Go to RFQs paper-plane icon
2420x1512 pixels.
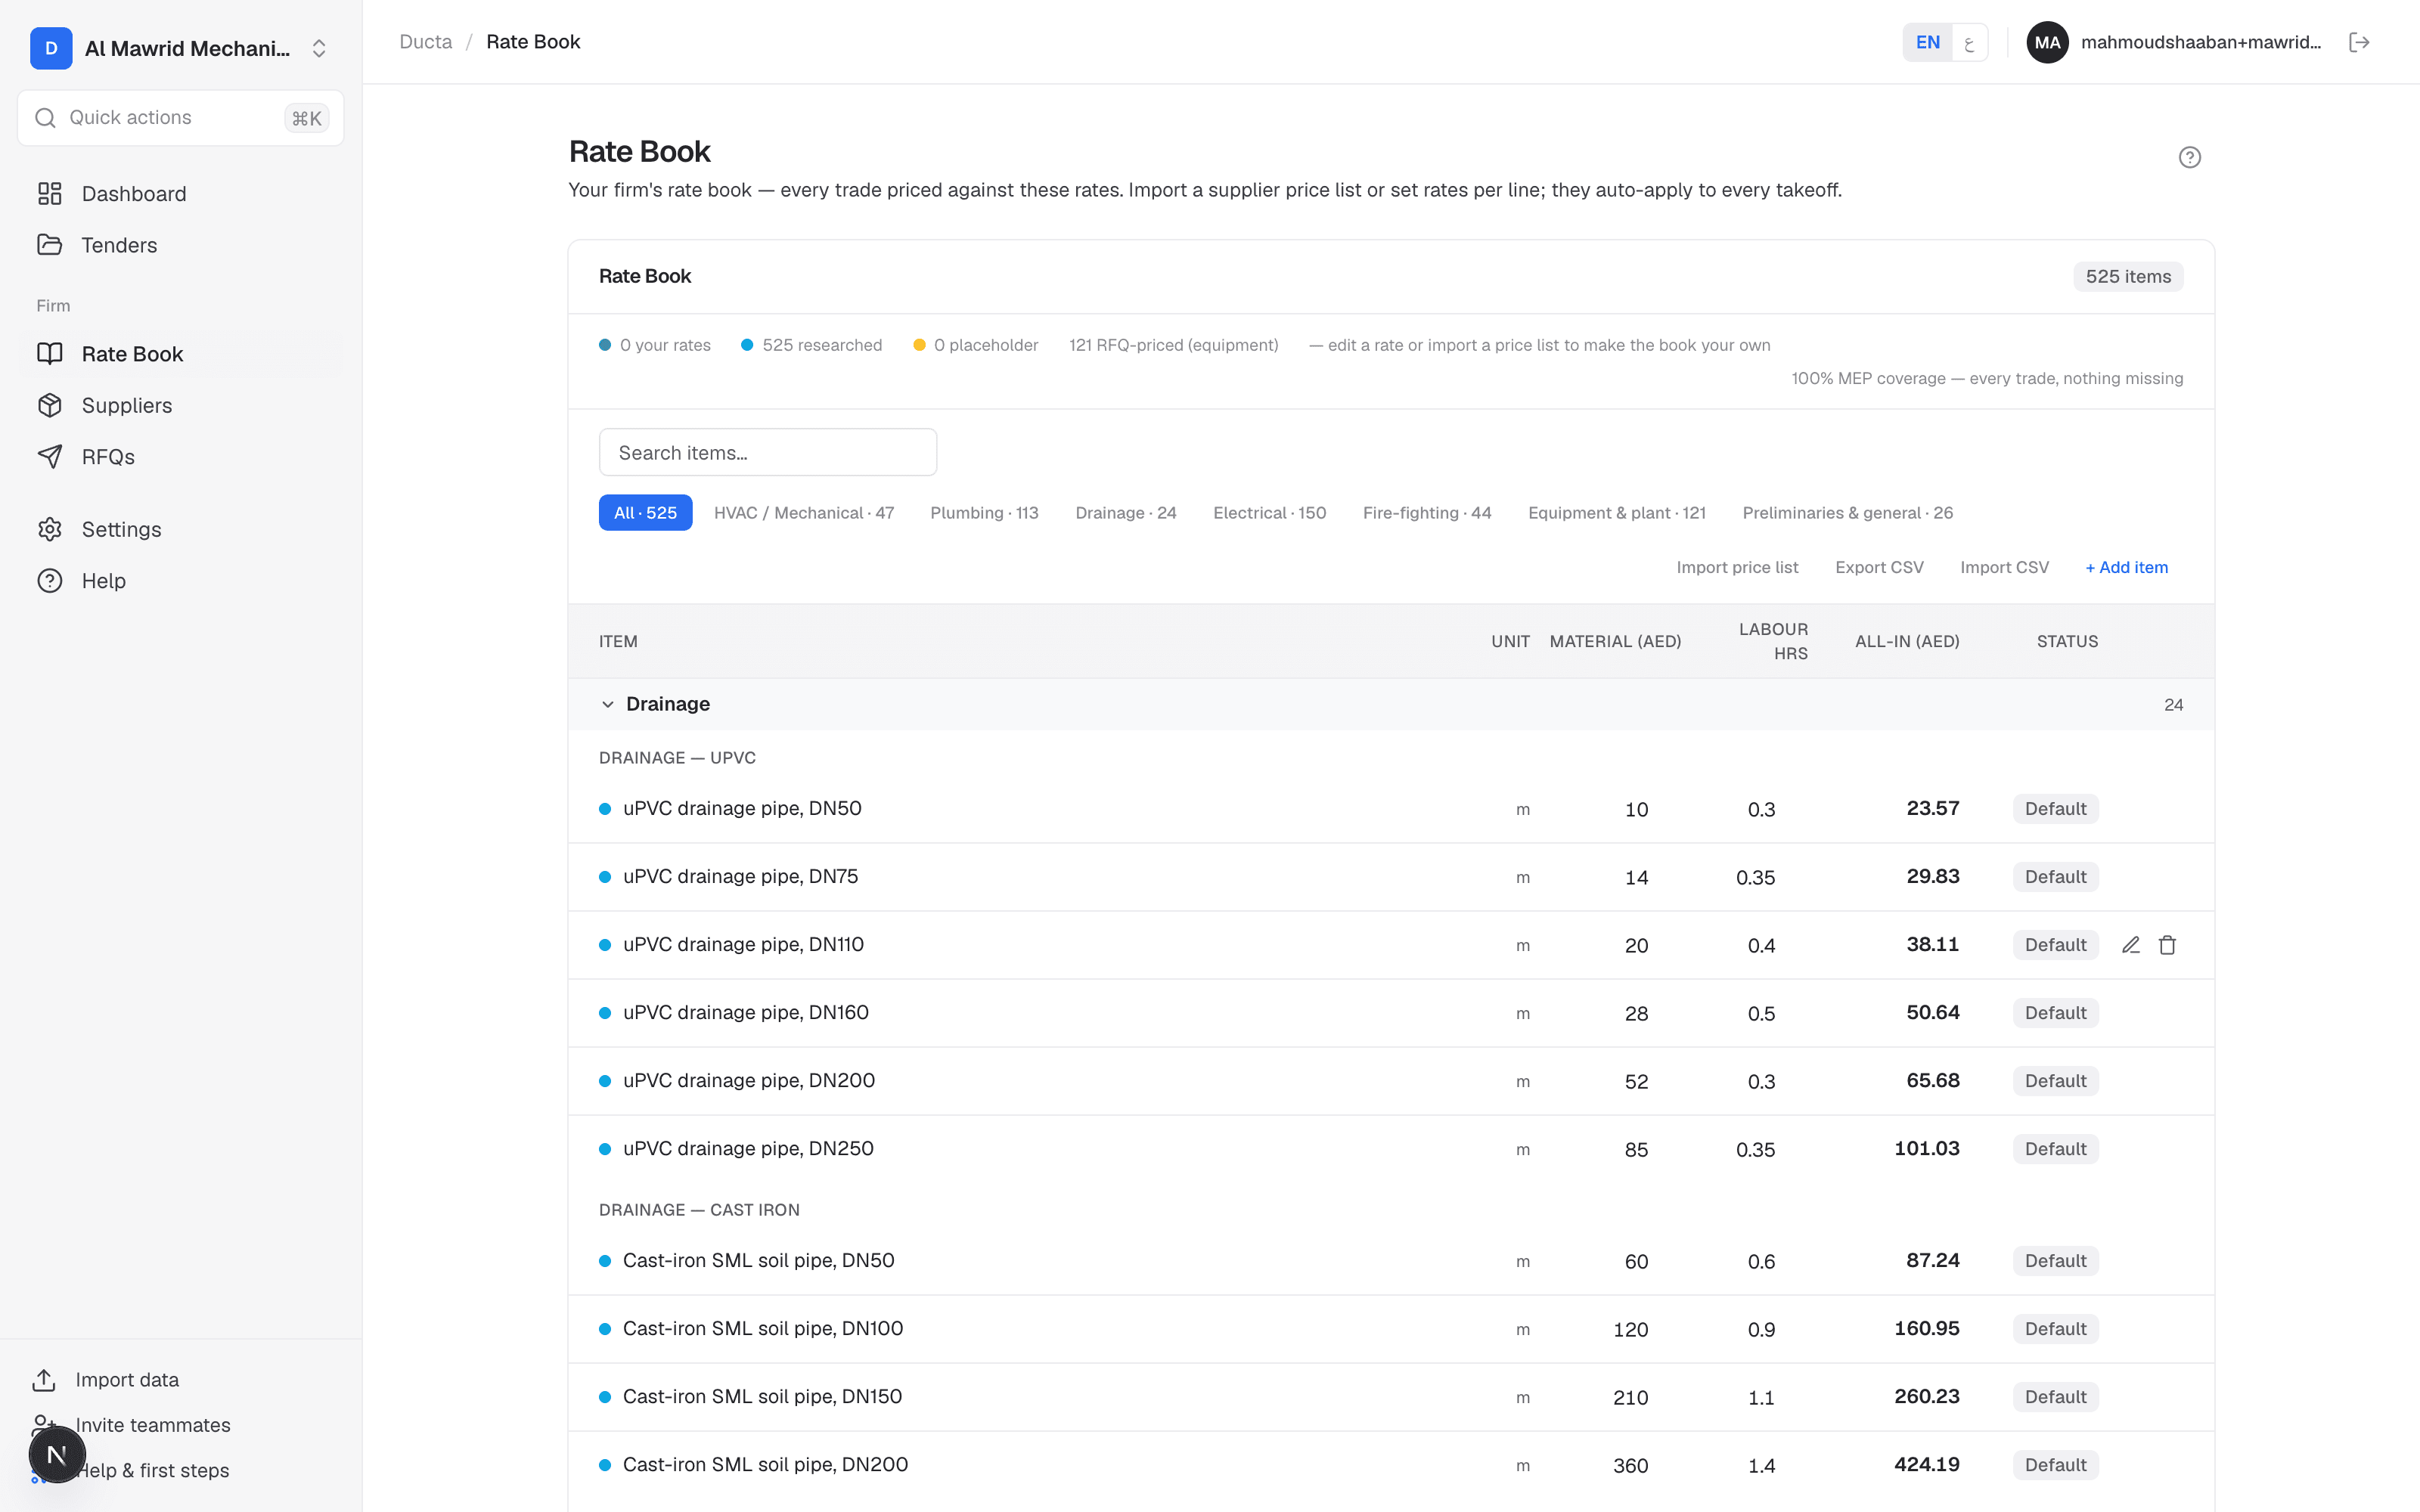(x=49, y=456)
